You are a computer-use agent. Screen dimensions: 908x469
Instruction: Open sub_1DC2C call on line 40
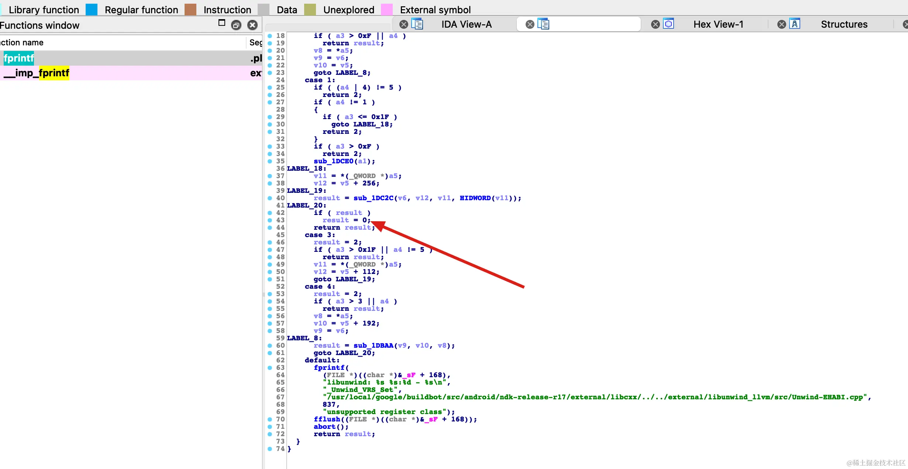pos(373,198)
